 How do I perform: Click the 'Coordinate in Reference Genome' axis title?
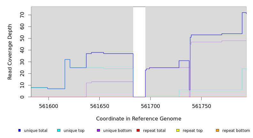(x=139, y=119)
